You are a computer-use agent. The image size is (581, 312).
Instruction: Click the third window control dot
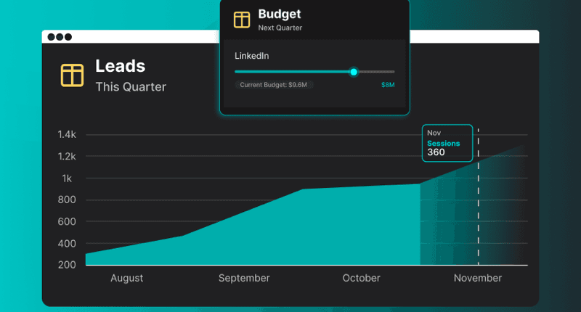point(68,36)
